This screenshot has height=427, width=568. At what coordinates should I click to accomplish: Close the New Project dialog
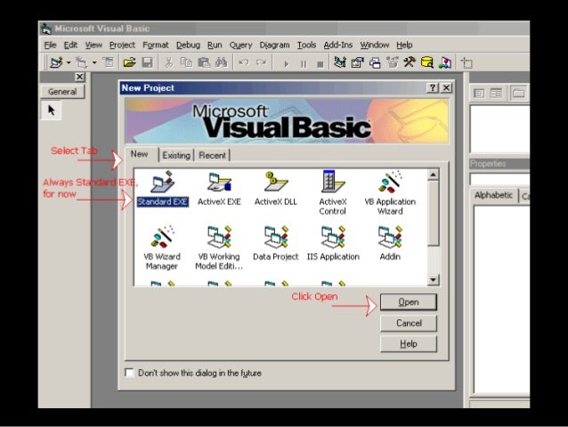446,87
